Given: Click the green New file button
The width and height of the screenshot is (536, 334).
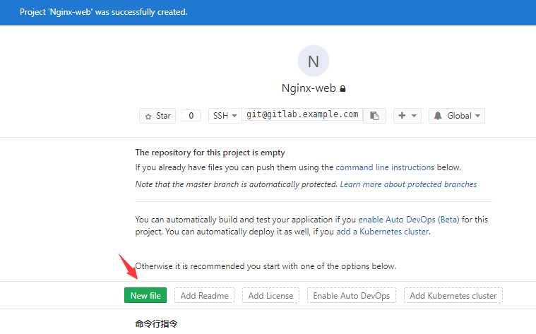Looking at the screenshot, I should pyautogui.click(x=145, y=296).
